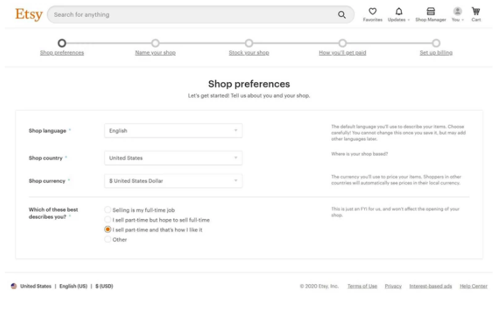
Task: Click the Set up billing step circle
Action: pos(436,43)
